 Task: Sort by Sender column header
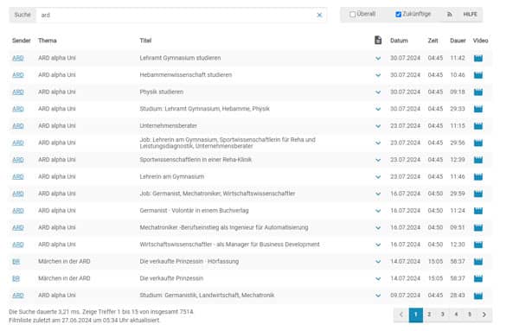[x=21, y=41]
